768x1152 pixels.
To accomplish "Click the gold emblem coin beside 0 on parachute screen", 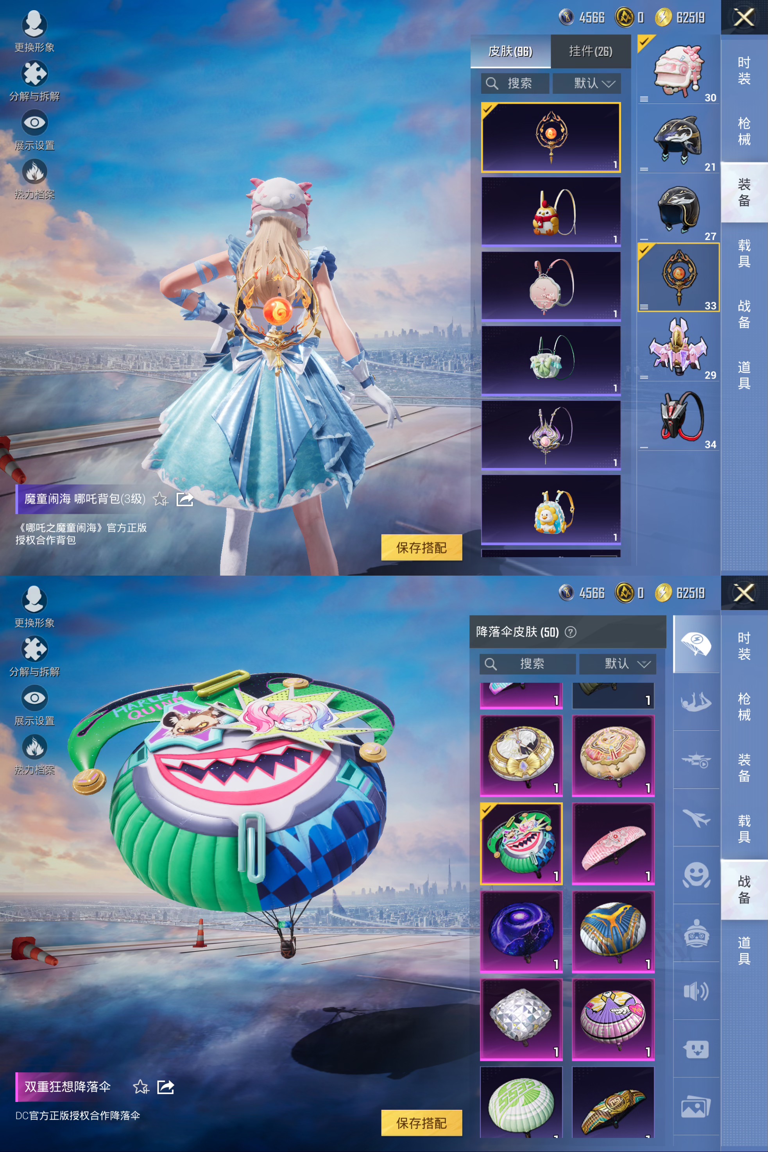I will (625, 592).
